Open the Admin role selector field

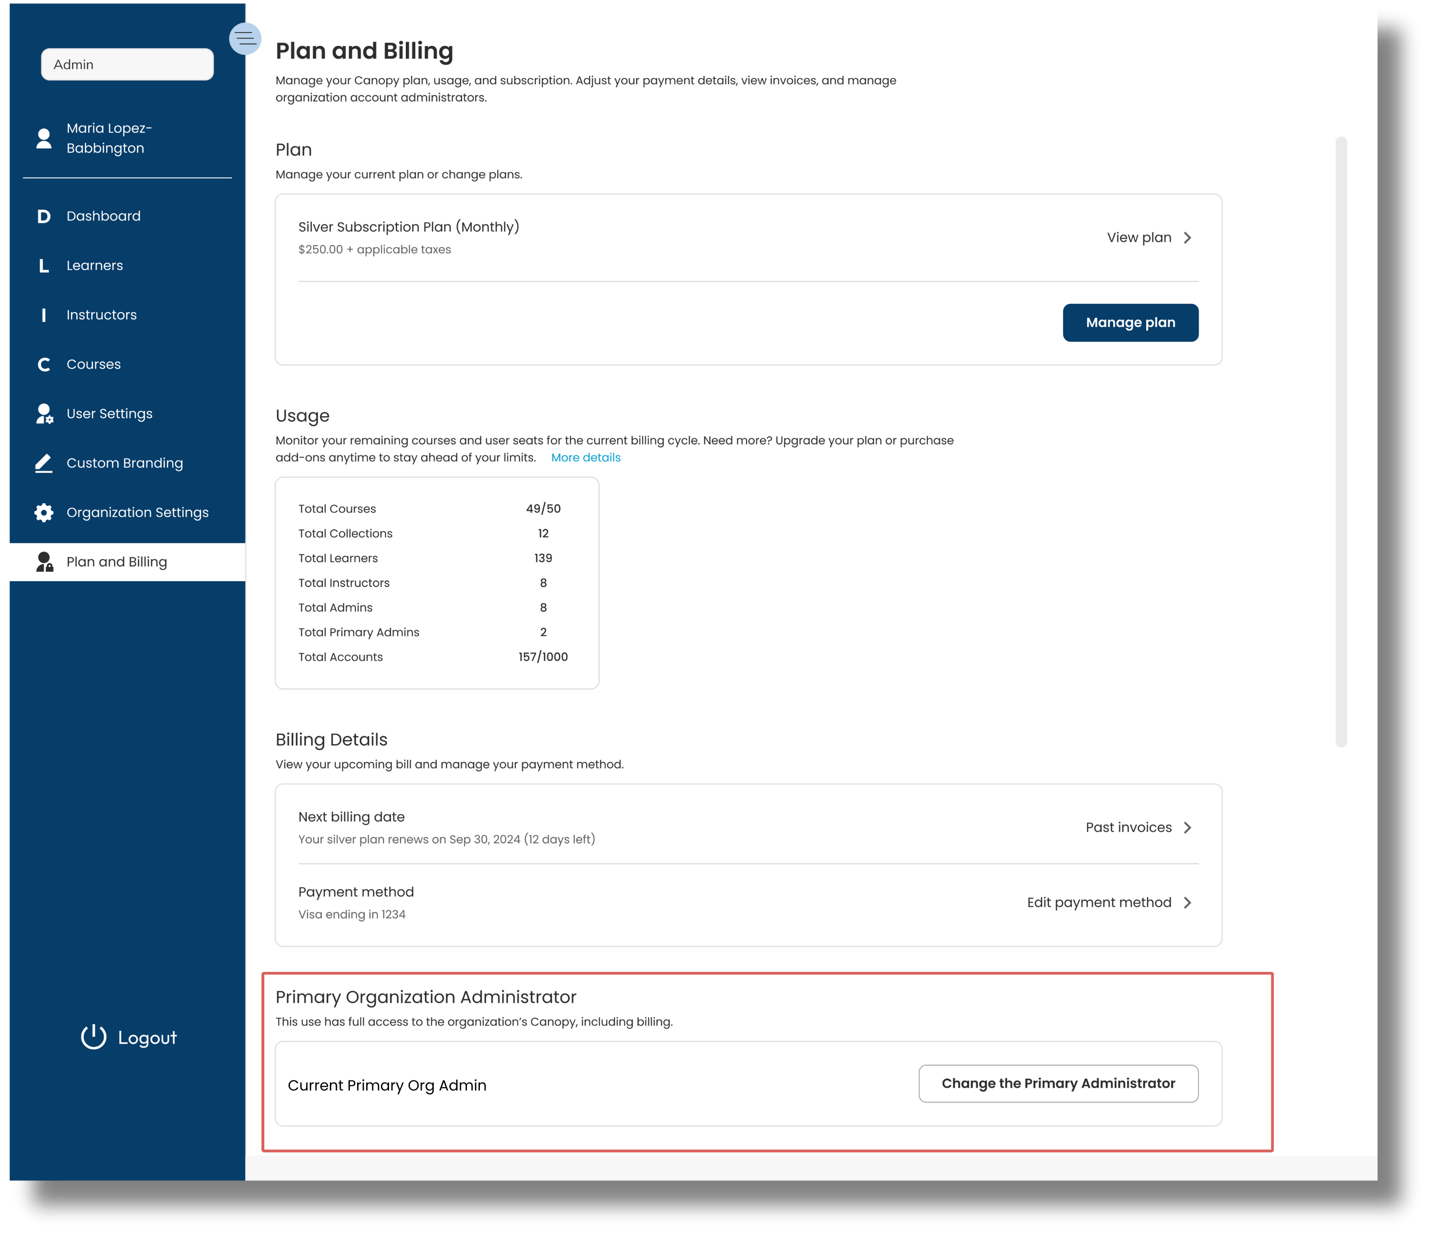(127, 65)
